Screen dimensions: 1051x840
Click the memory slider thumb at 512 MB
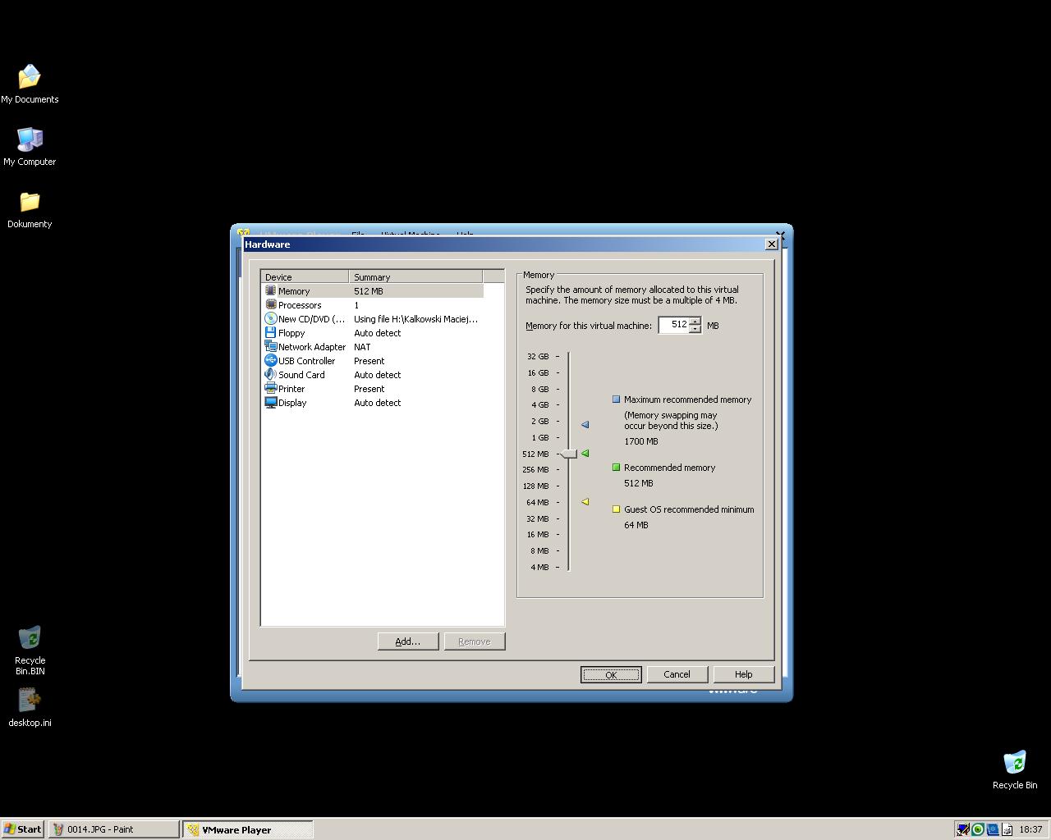(569, 454)
